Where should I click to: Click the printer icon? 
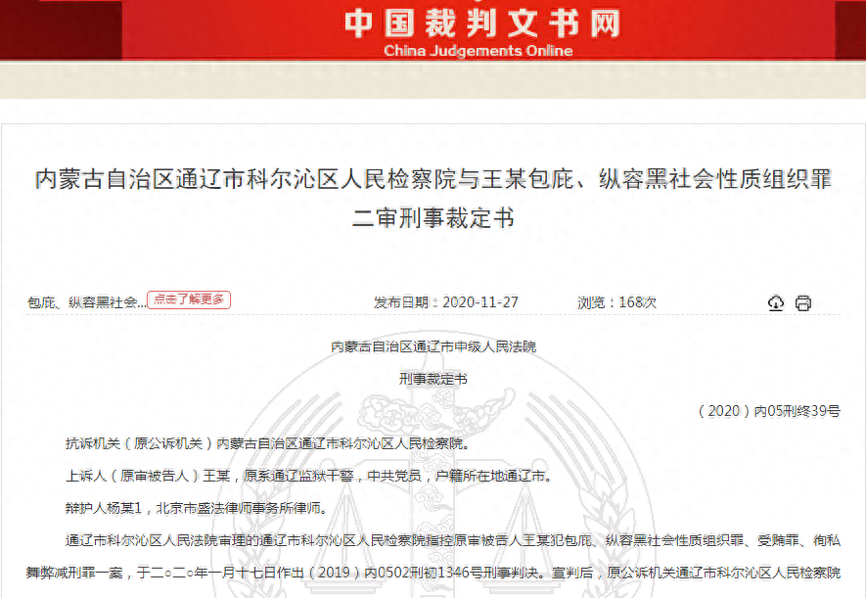tap(803, 302)
